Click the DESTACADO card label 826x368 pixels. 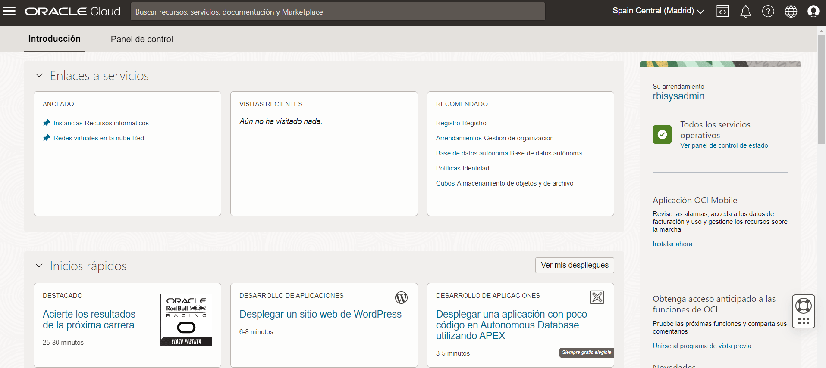(63, 296)
